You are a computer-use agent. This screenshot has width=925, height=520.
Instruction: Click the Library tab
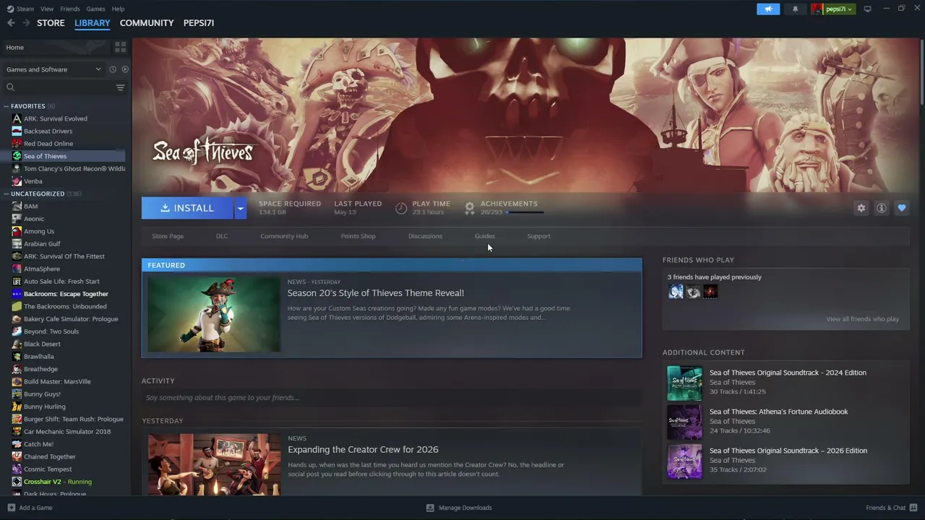tap(92, 23)
